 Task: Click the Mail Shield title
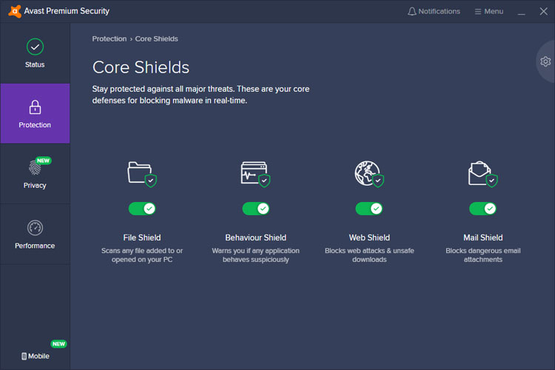click(482, 238)
